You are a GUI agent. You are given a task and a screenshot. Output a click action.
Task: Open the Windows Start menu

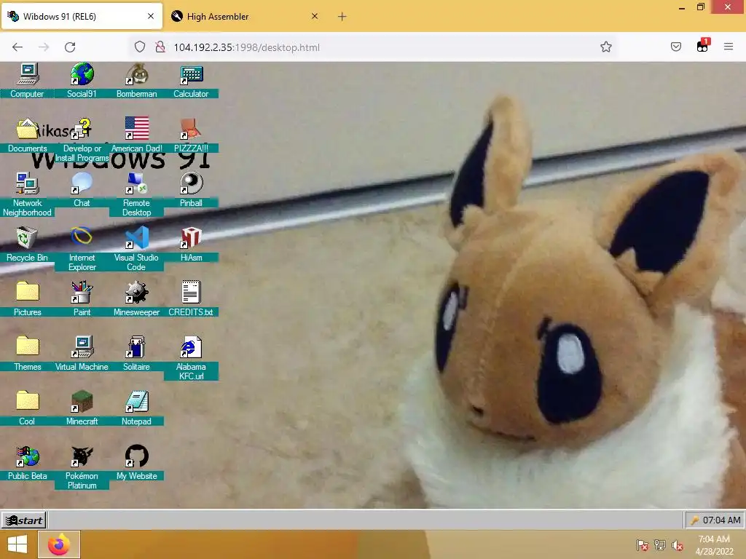click(17, 544)
